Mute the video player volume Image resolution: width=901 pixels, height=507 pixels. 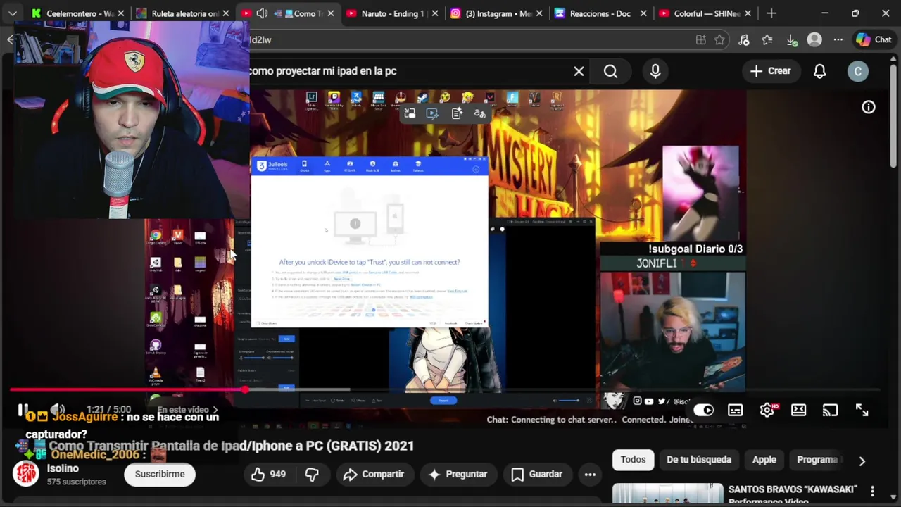pos(58,410)
